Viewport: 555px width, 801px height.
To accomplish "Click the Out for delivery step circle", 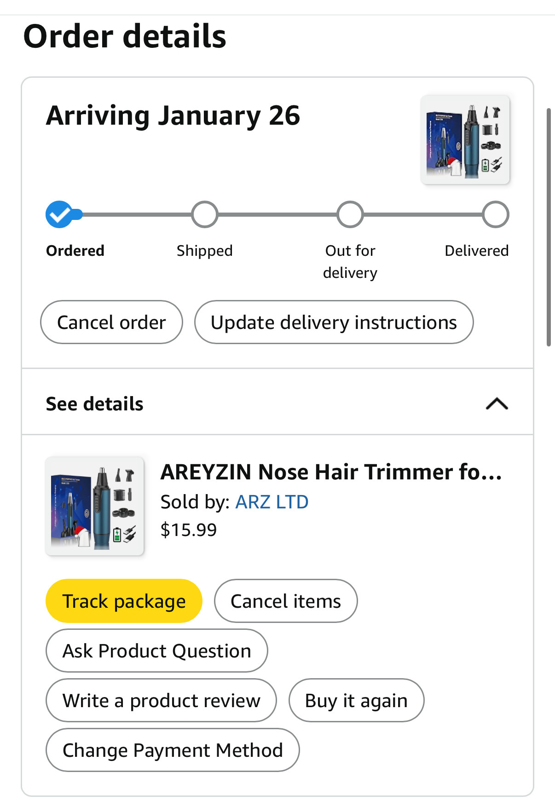I will (350, 214).
